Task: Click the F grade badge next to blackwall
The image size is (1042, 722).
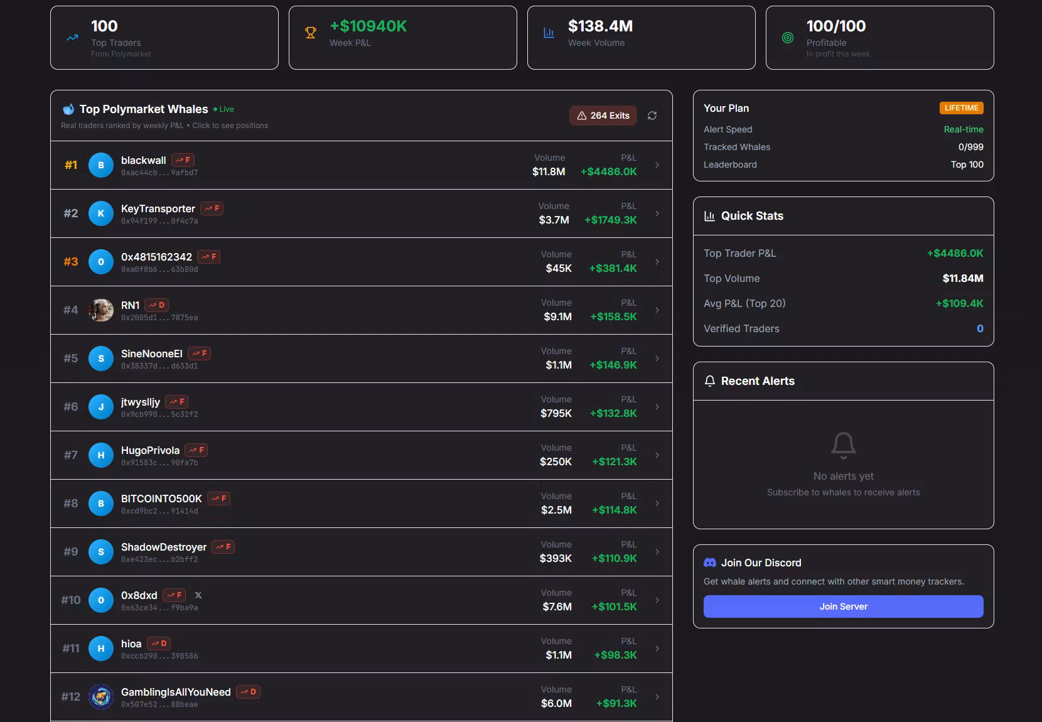Action: click(x=183, y=160)
